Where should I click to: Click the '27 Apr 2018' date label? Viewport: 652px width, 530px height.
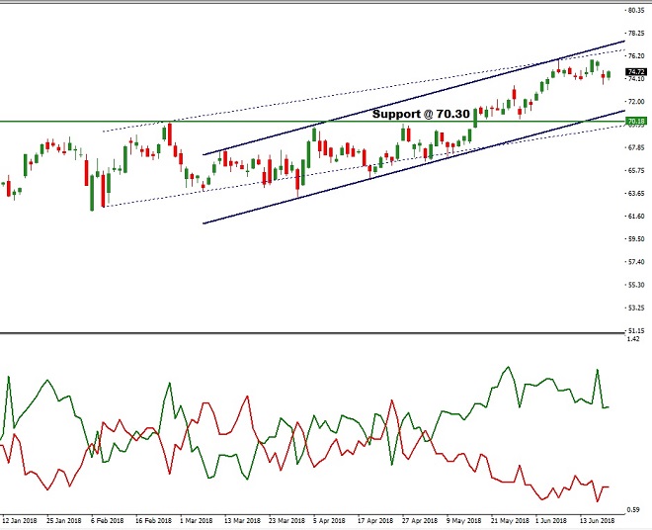[x=420, y=521]
